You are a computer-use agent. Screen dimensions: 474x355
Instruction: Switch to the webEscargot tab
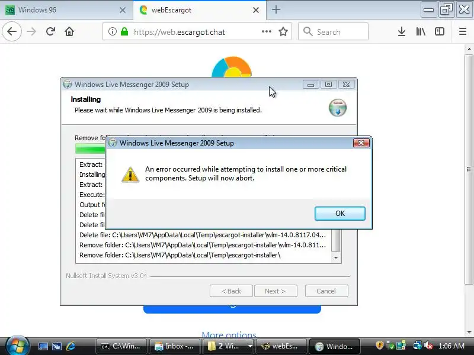pos(200,10)
